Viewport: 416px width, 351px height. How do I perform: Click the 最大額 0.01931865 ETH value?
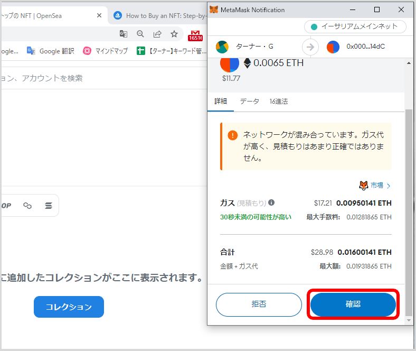(x=369, y=266)
